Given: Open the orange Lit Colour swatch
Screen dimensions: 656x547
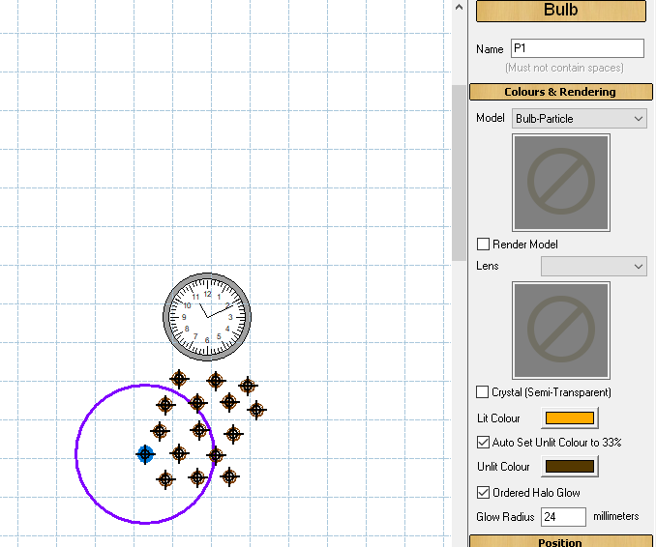Looking at the screenshot, I should (x=570, y=417).
